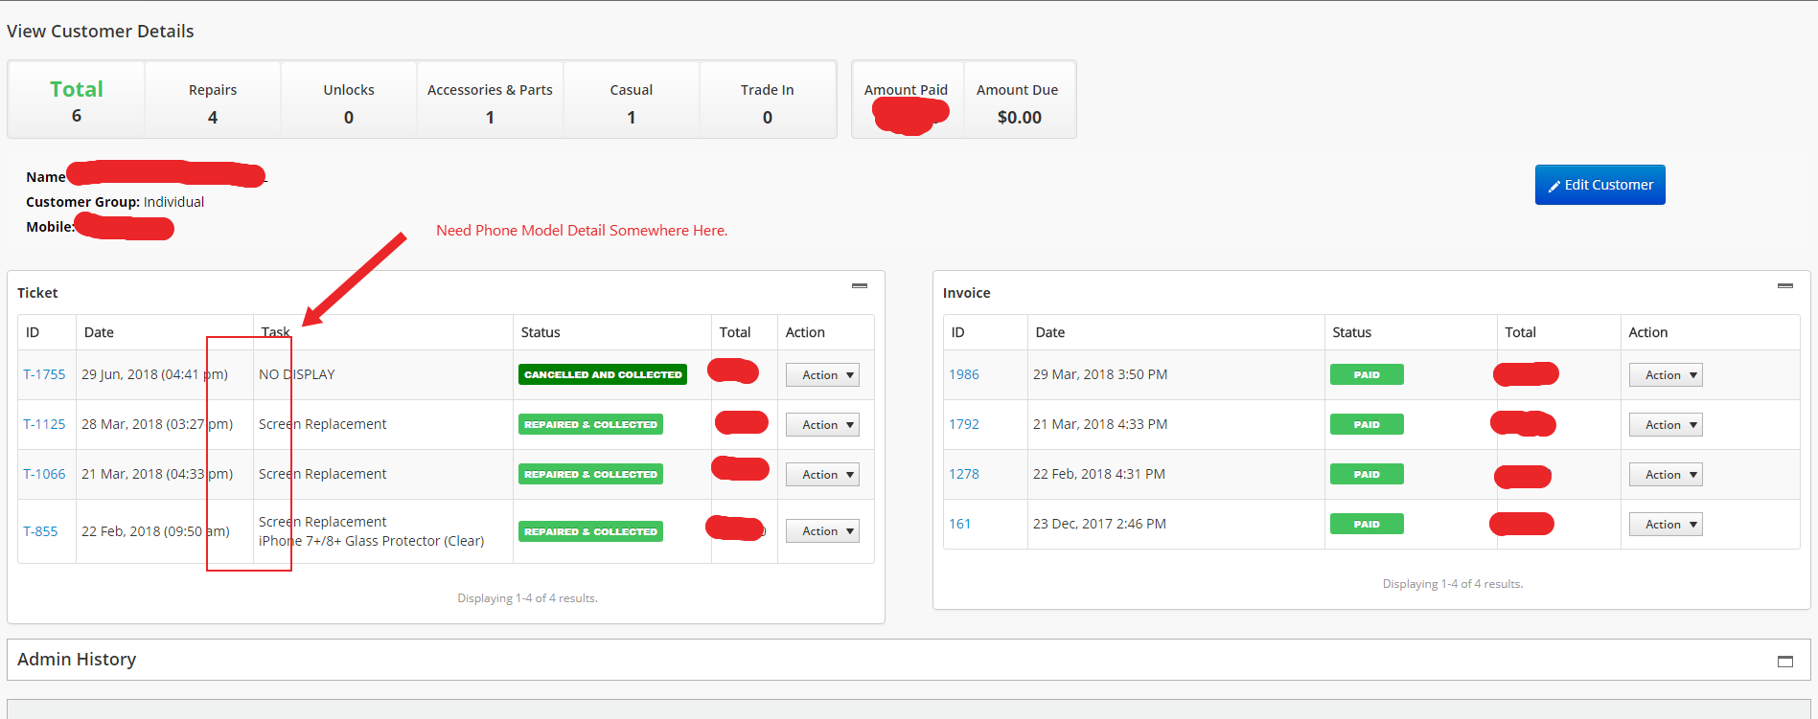Open ticket link T-1125
Screen dimensions: 1818x719
point(44,424)
